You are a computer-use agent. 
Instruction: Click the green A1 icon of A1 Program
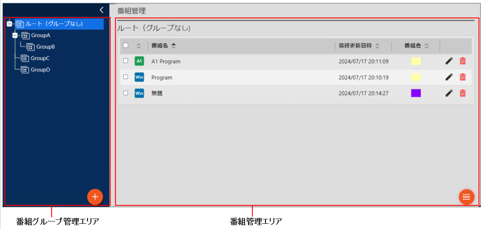click(139, 61)
